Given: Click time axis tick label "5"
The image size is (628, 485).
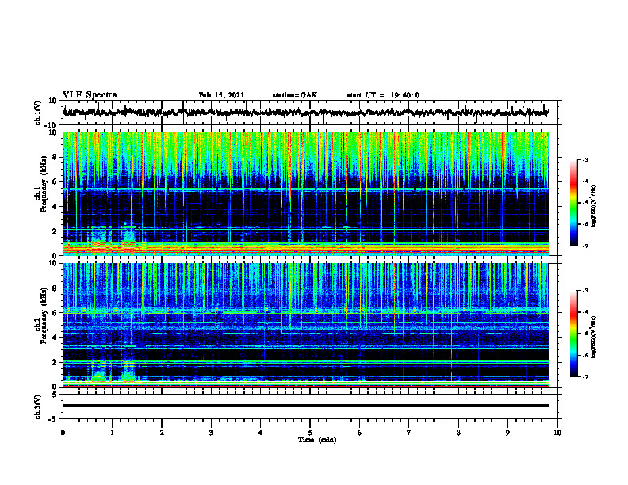Looking at the screenshot, I should [310, 433].
